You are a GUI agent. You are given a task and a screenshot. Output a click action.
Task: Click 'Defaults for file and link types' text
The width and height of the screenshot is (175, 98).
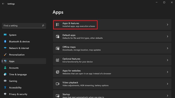pos(76,38)
